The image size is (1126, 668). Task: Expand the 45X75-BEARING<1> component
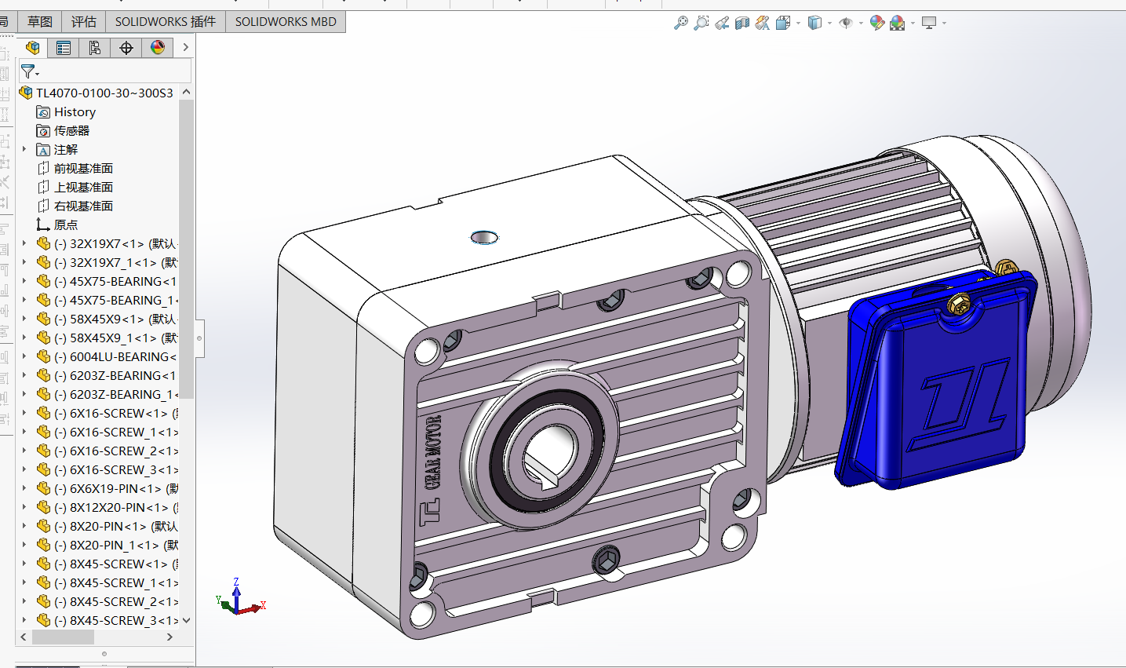click(24, 281)
